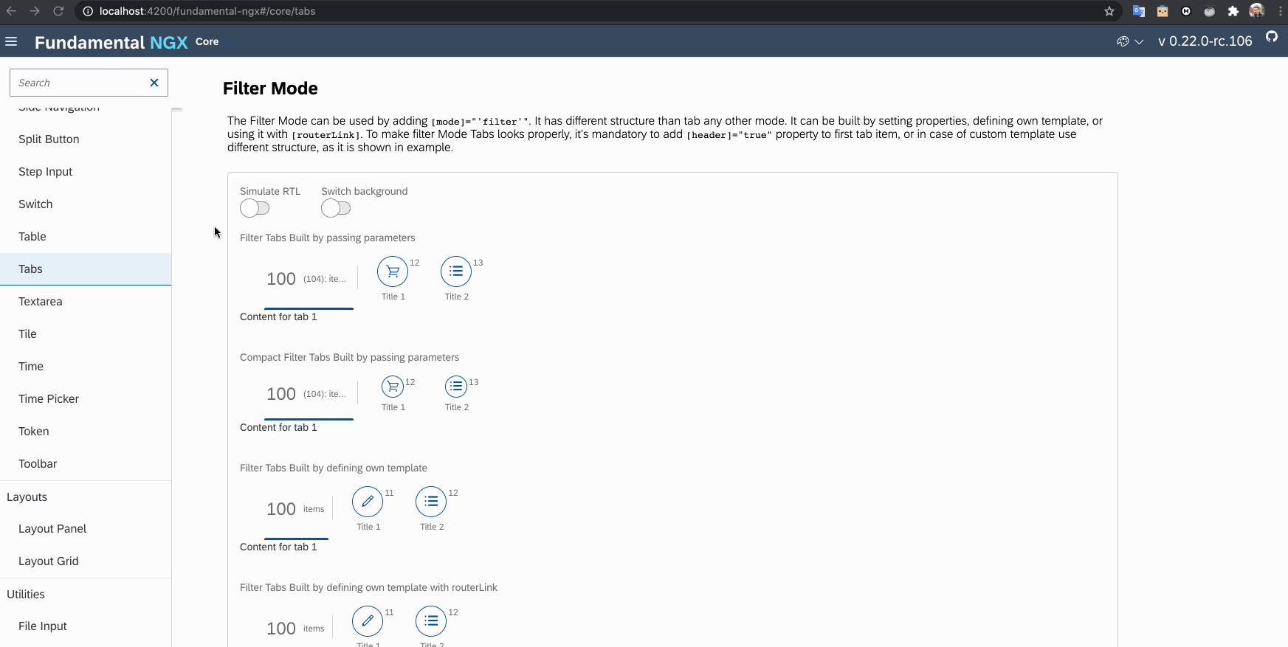The height and width of the screenshot is (647, 1288).
Task: Click the shopping cart tab icon under Filter Tabs Built by passing parameters
Action: point(393,271)
